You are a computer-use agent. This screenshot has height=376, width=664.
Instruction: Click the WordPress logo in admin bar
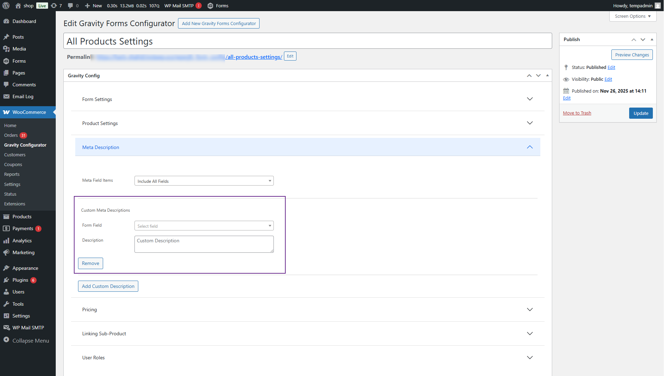6,6
